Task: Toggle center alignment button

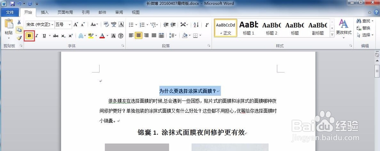Action: point(139,36)
